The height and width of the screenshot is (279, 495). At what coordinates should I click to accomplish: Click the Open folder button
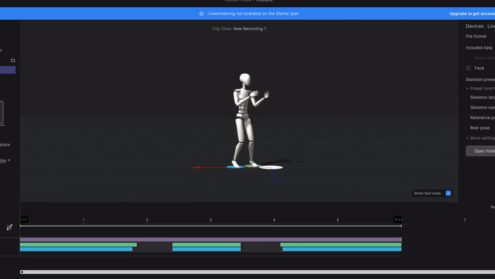(x=480, y=151)
